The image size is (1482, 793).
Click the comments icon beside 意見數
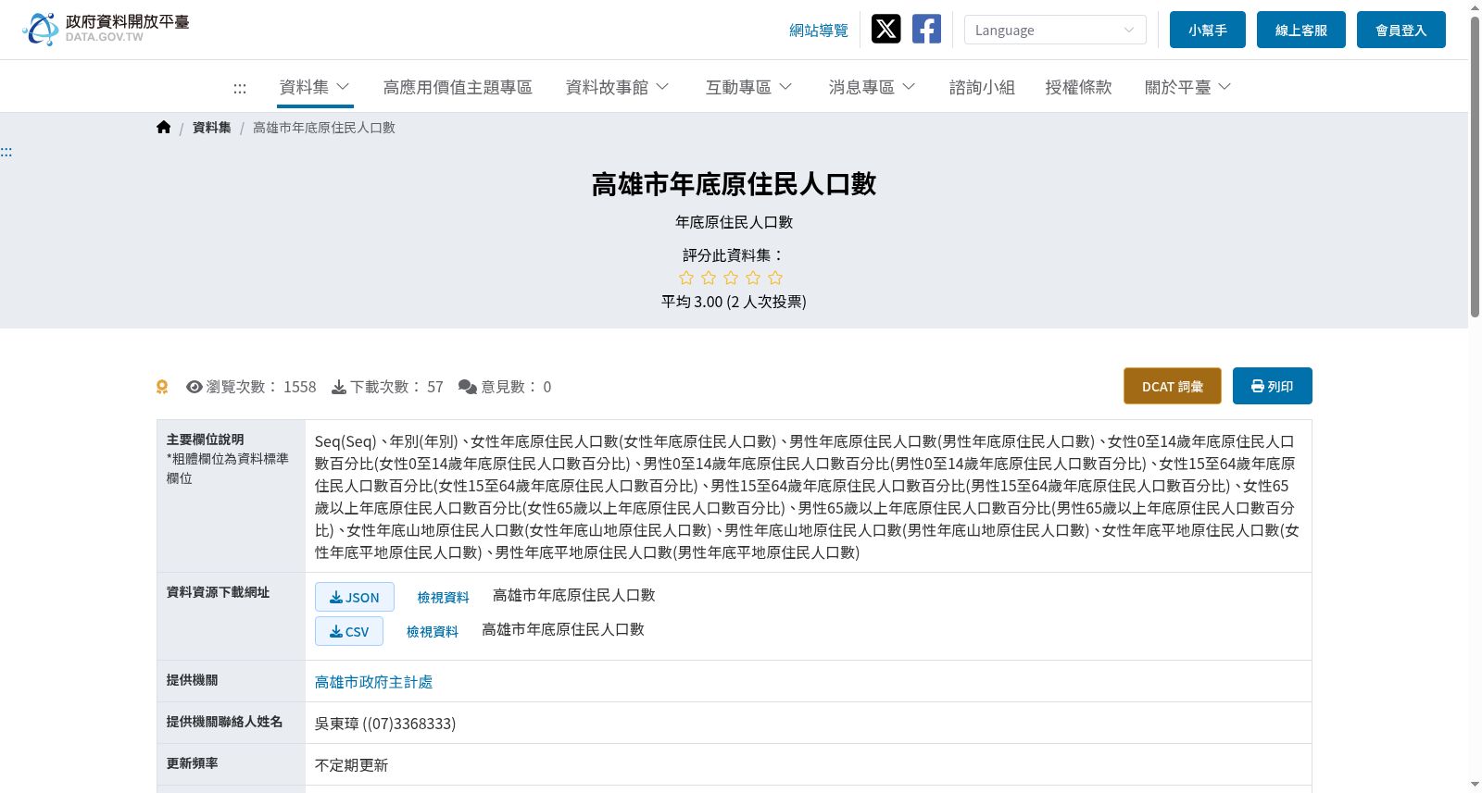click(468, 387)
